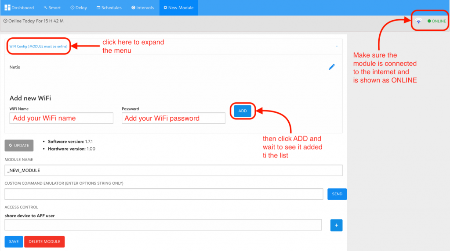Send the custom command with SEND
This screenshot has width=450, height=251.
tap(337, 194)
